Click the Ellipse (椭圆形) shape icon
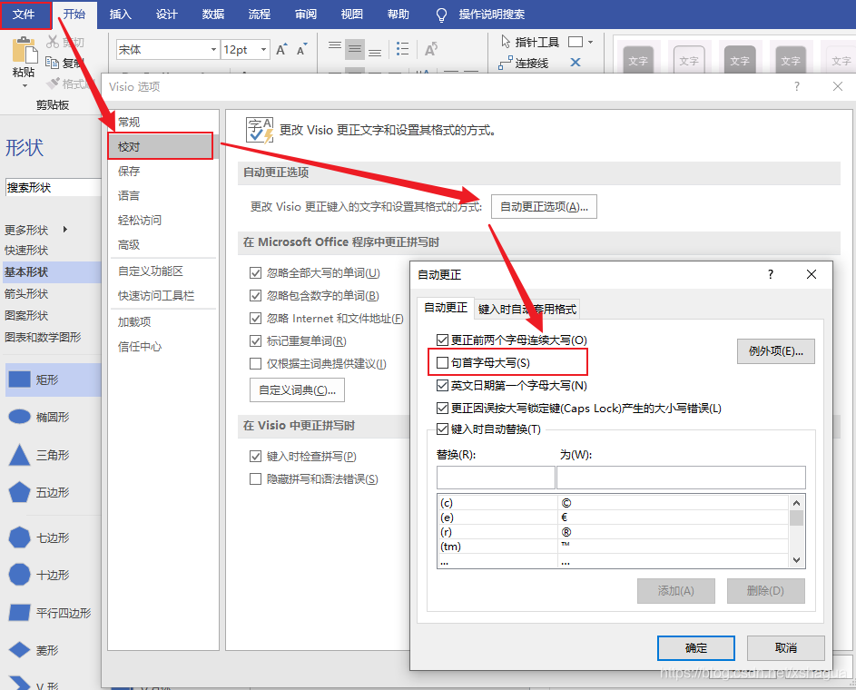 [20, 417]
